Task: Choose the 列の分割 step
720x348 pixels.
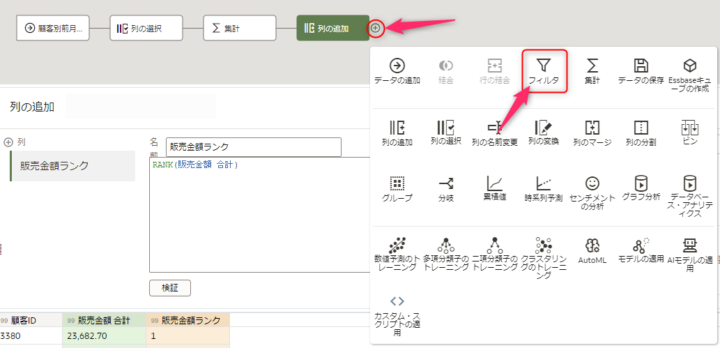Action: pos(641,133)
